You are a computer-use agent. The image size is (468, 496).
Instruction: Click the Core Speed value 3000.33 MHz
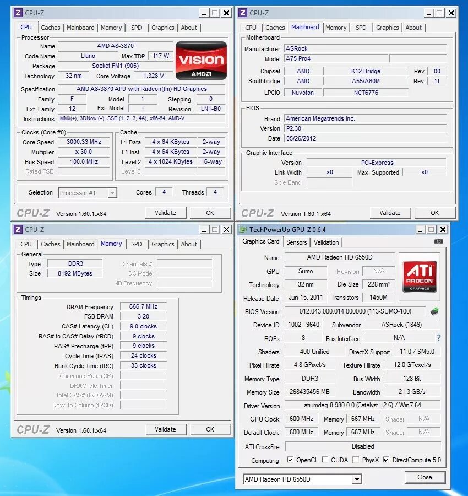pyautogui.click(x=84, y=142)
